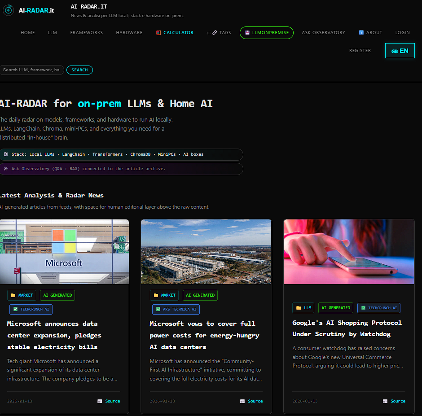Click the gear icon in the Stack bar
422x416 pixels.
point(5,154)
